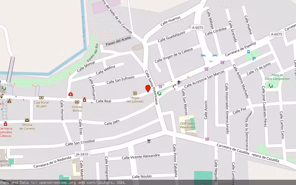Select the Calle José Cuadrado Pérez label

click(265, 106)
